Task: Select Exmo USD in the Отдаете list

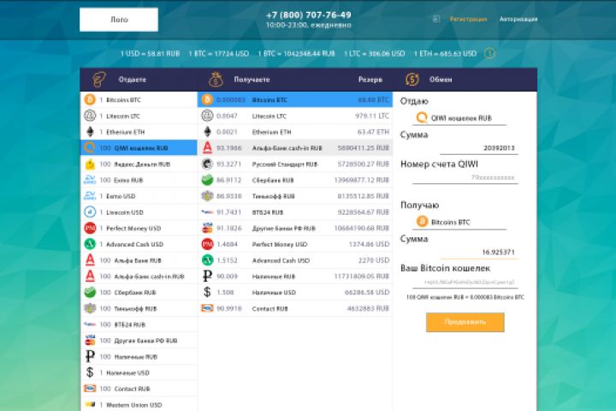Action: tap(139, 196)
